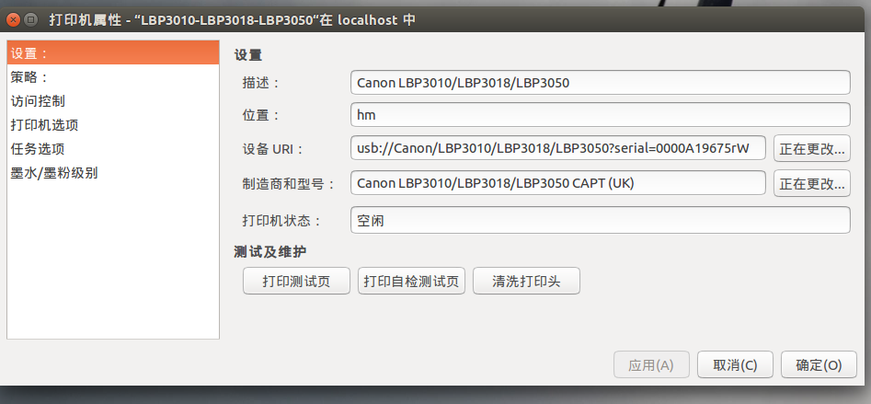Click the 位置 field containing hm
The width and height of the screenshot is (871, 404).
601,115
